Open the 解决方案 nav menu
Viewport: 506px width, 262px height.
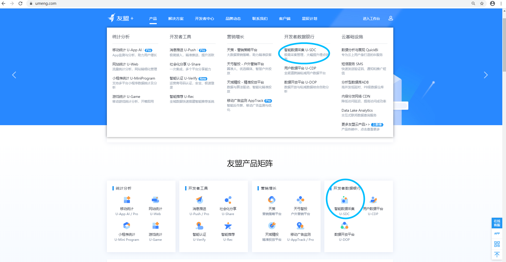(x=176, y=19)
